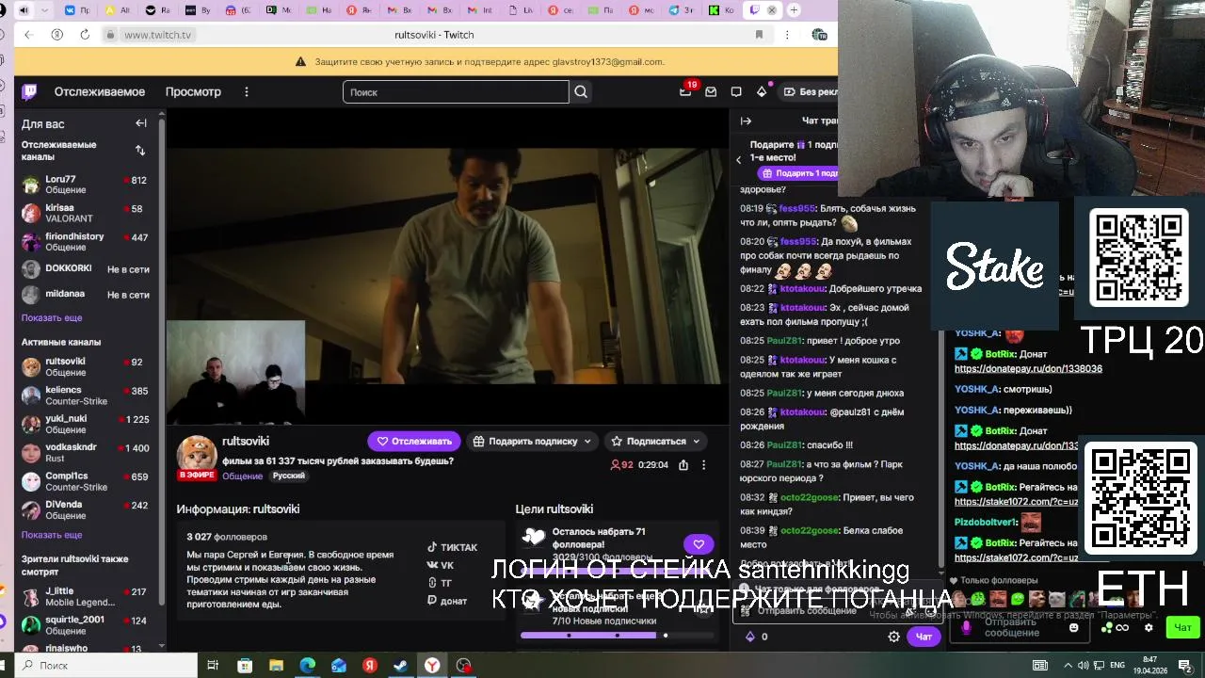1205x678 pixels.
Task: Start the search with the magnifier icon
Action: click(x=581, y=91)
